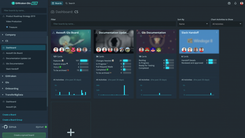Viewport: 245px width, 138px height.
Task: Switch to the Boards tab
Action: [57, 3]
